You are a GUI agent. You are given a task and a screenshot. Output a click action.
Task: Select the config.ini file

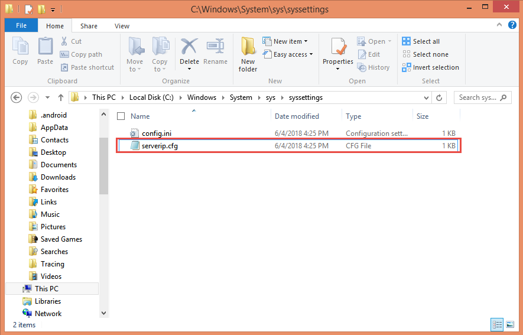coord(288,134)
